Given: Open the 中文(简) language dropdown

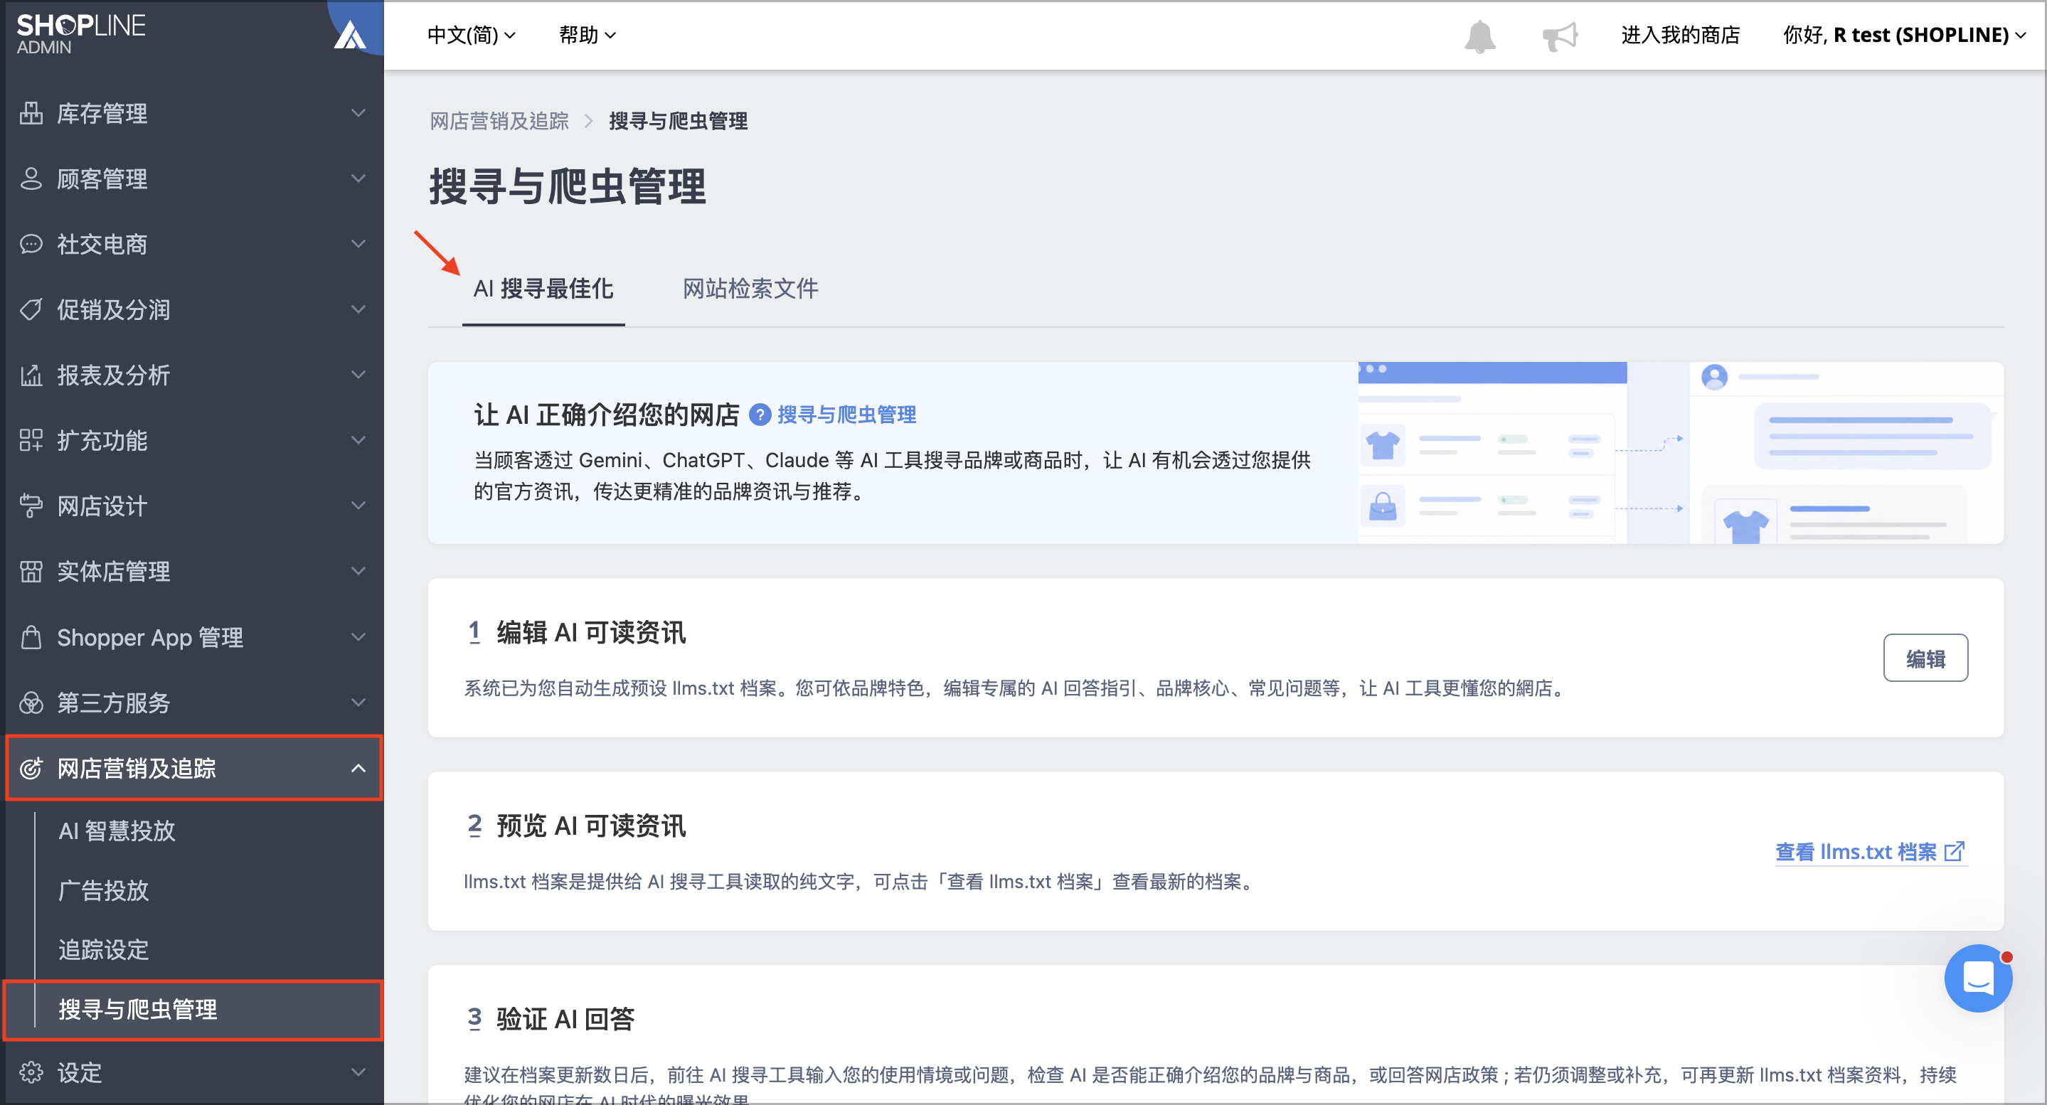Looking at the screenshot, I should coord(472,35).
